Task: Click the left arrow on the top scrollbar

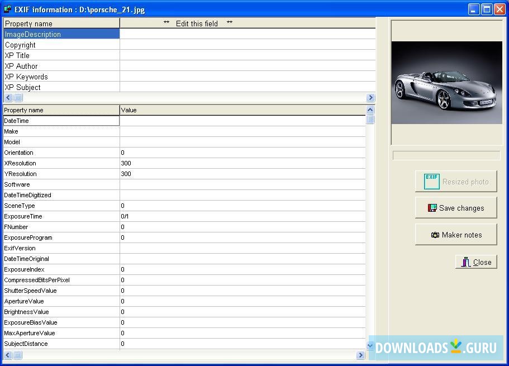Action: pos(7,97)
